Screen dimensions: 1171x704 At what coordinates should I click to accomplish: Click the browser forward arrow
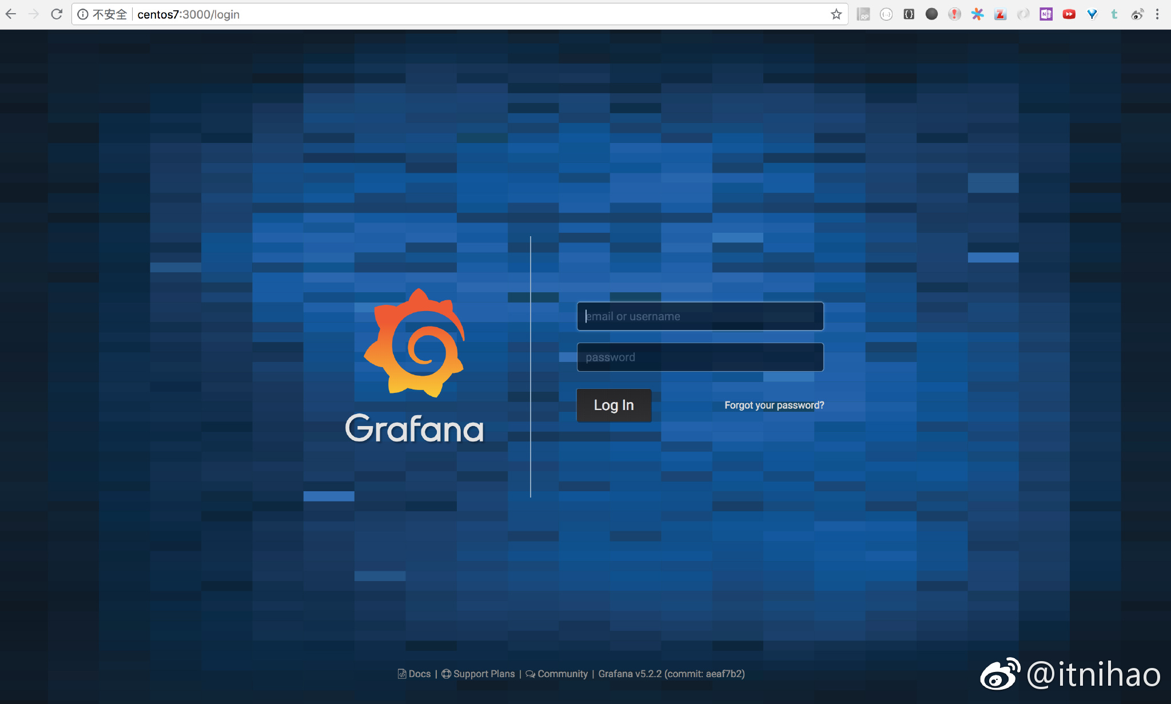pyautogui.click(x=34, y=14)
